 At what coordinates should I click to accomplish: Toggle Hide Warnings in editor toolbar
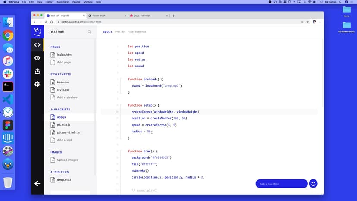(137, 31)
